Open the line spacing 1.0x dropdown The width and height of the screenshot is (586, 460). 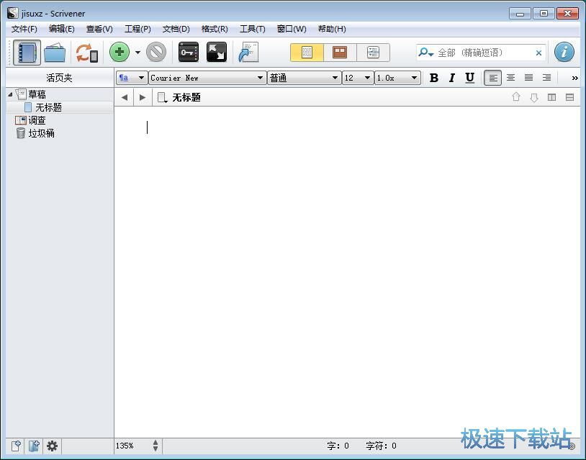(397, 78)
